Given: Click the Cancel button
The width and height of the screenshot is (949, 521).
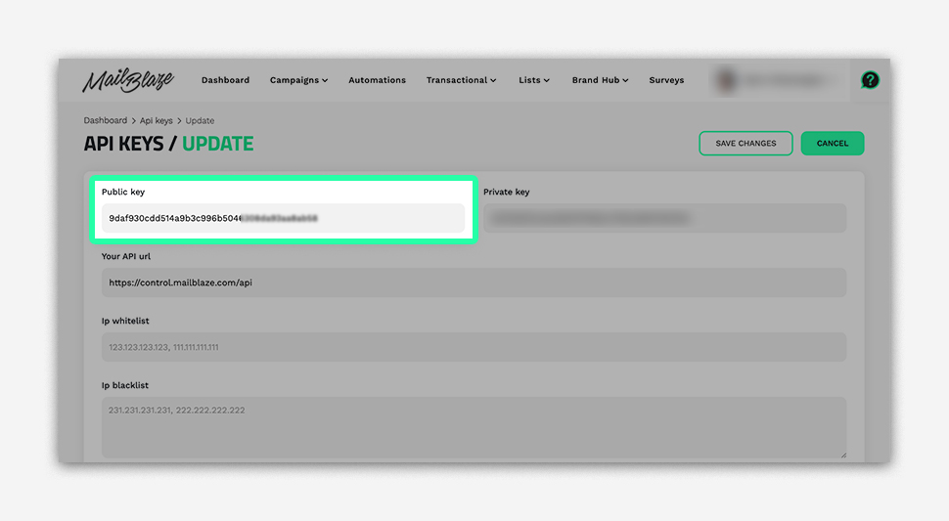Looking at the screenshot, I should (832, 144).
